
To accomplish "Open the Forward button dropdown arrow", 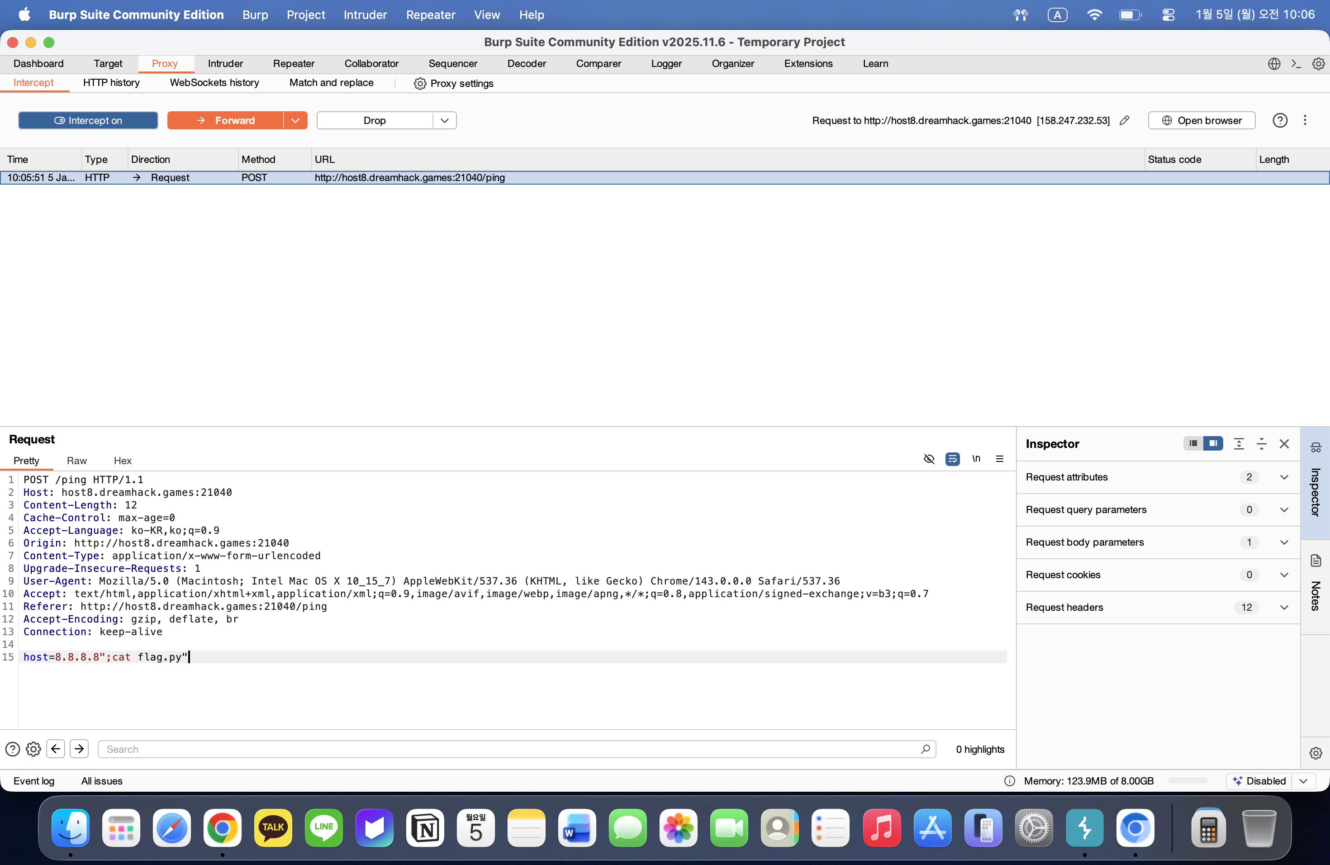I will [x=295, y=120].
